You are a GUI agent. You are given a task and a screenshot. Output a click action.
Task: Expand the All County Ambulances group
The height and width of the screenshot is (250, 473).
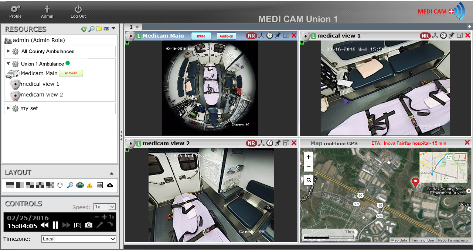(8, 51)
